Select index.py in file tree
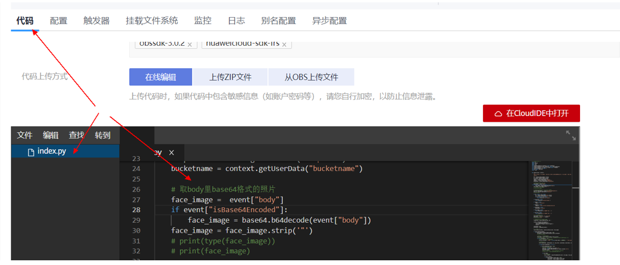Viewport: 620px width, 265px height. click(x=65, y=151)
